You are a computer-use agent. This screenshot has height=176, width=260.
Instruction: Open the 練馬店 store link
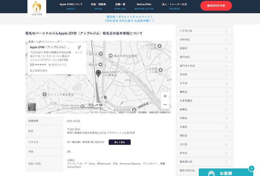click(x=205, y=92)
